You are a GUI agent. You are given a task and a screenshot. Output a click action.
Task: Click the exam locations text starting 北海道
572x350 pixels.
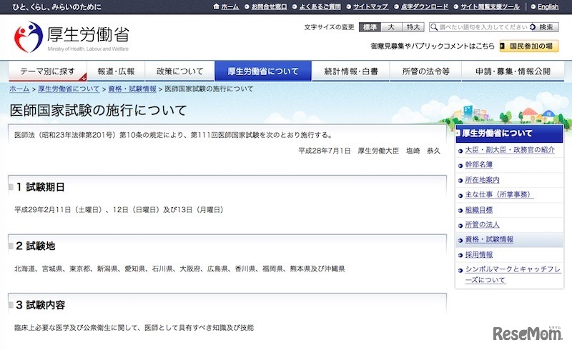(179, 269)
